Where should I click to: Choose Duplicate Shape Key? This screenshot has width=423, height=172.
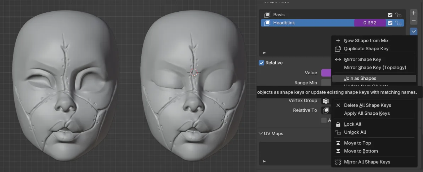[x=374, y=48]
